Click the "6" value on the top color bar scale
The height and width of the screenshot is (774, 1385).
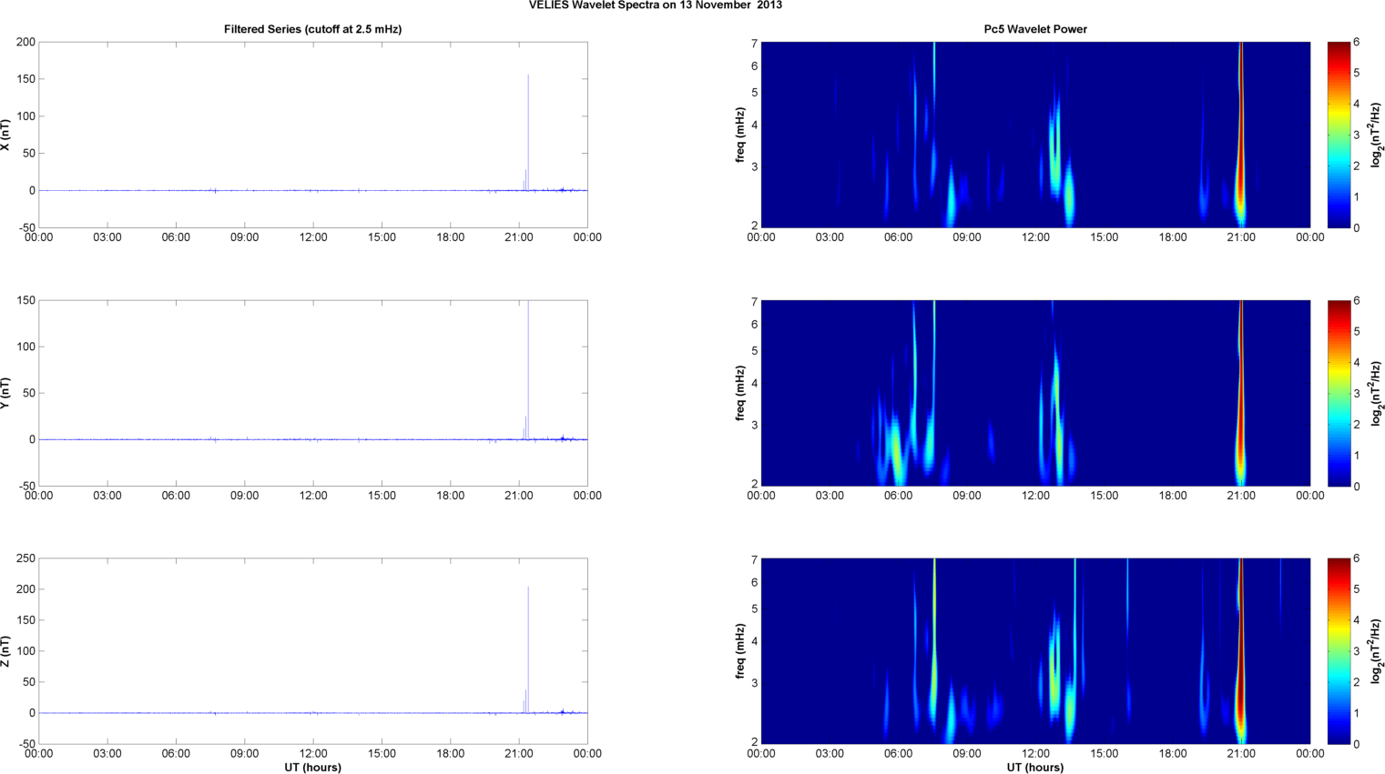pos(1357,42)
